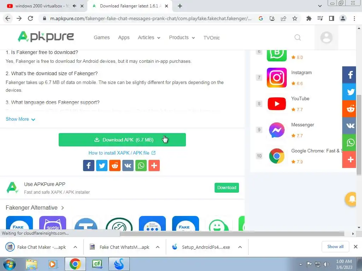Open the TVOnic menu item

click(211, 38)
